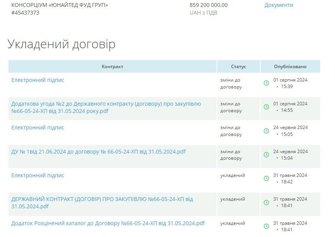
Task: Click clock icon in Розцінений каталог row
Action: click(x=266, y=226)
